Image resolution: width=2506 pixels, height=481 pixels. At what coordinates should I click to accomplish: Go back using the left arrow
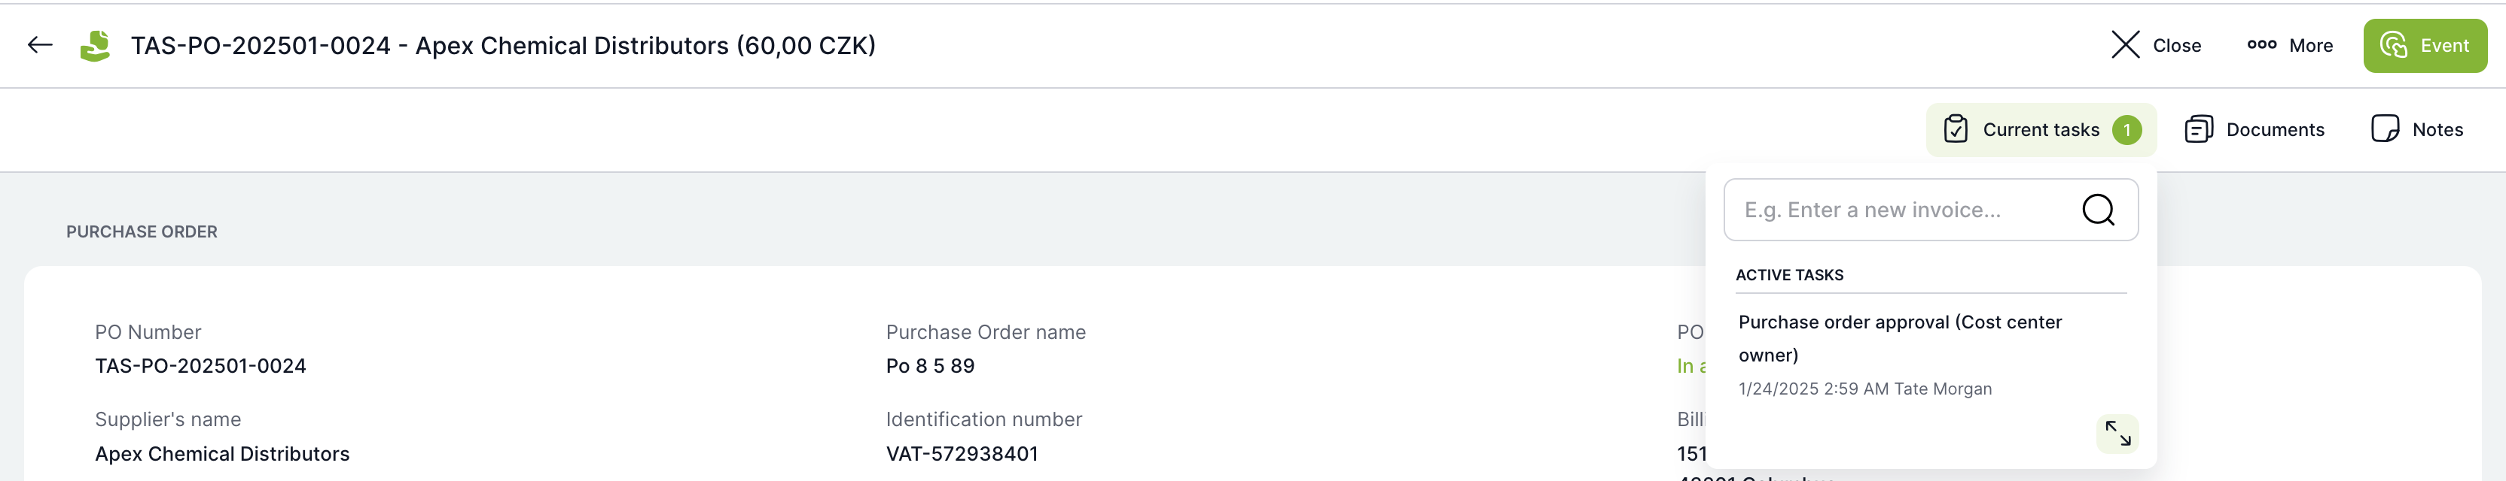40,44
